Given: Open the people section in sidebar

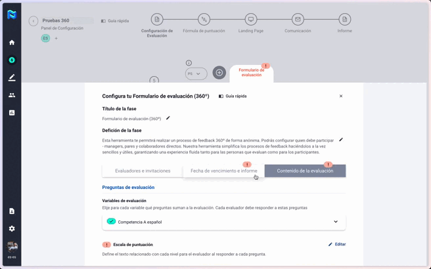Looking at the screenshot, I should (x=11, y=95).
